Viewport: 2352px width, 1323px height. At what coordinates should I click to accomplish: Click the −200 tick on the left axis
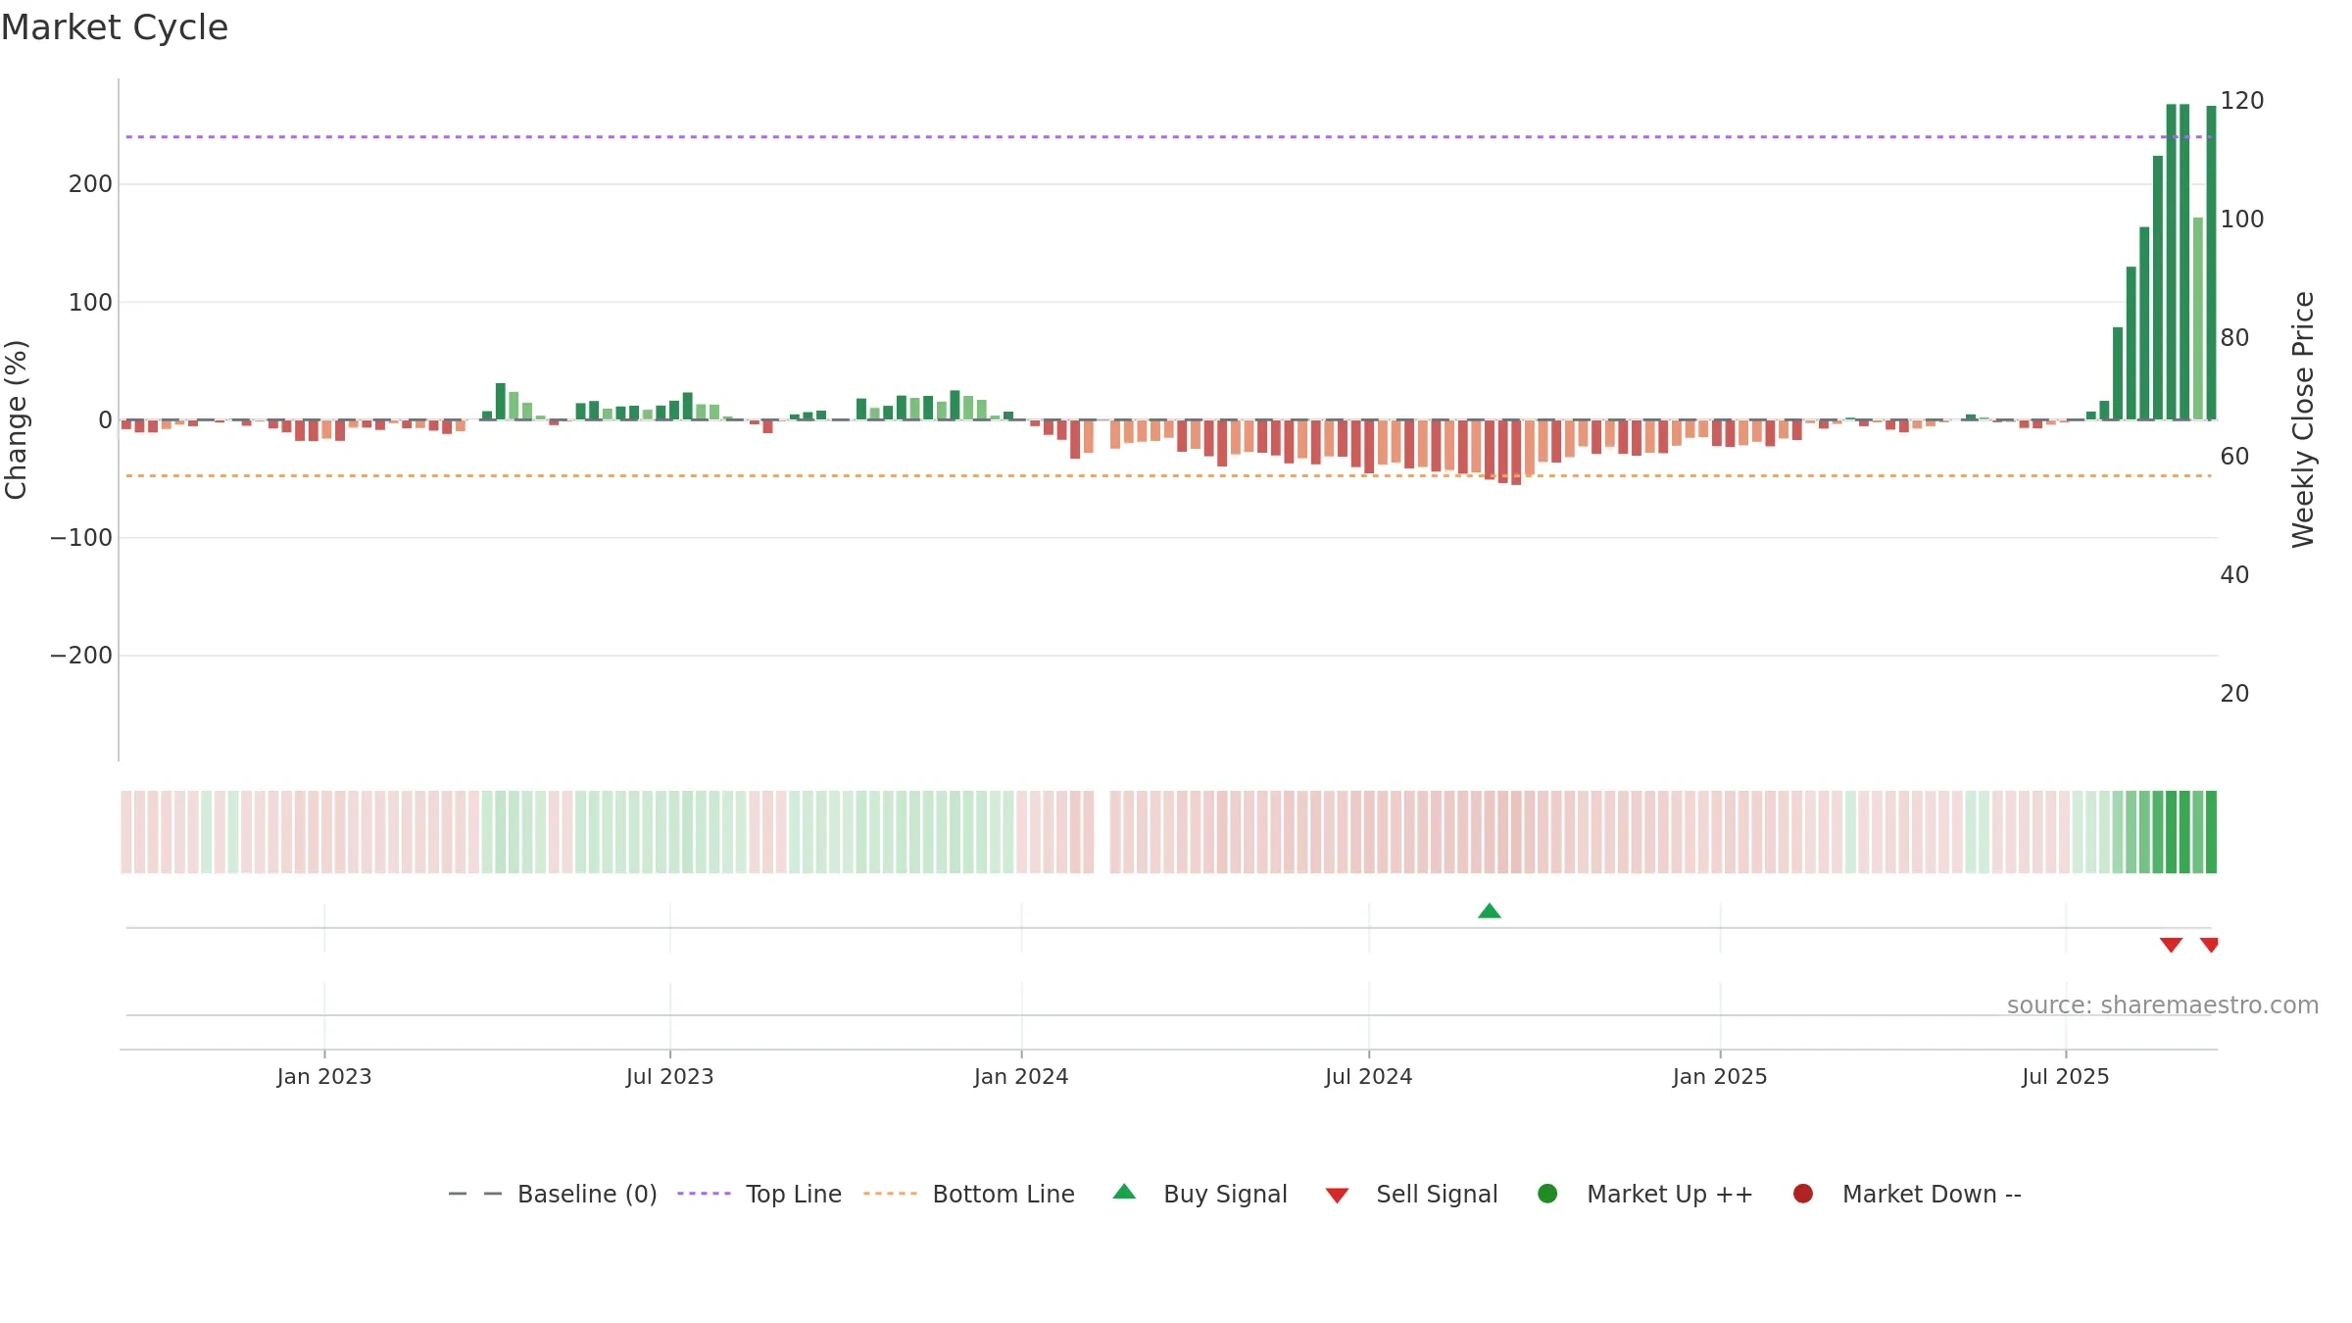point(81,656)
